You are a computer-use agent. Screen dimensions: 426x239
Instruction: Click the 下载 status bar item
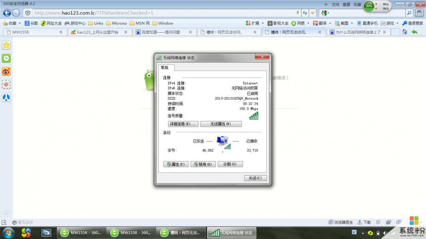(x=364, y=222)
